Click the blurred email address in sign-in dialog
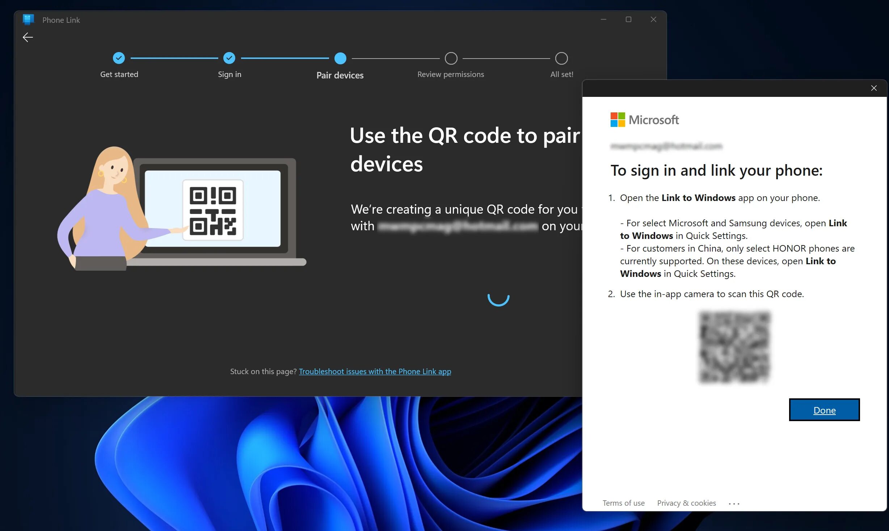 [x=666, y=146]
